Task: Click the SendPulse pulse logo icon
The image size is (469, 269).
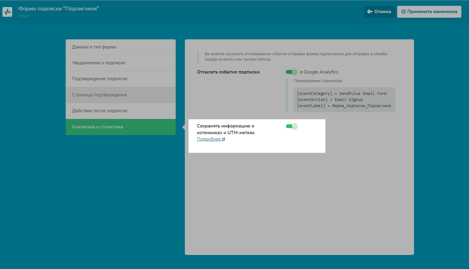Action: click(7, 12)
